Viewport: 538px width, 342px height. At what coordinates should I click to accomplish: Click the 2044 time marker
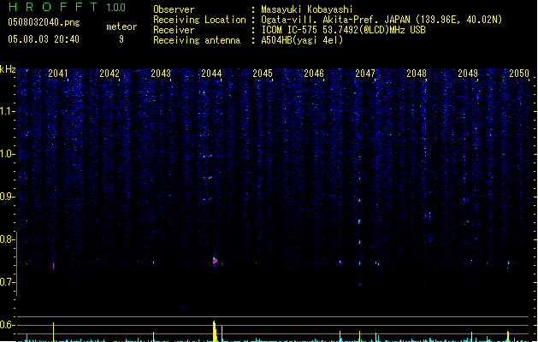(x=211, y=73)
